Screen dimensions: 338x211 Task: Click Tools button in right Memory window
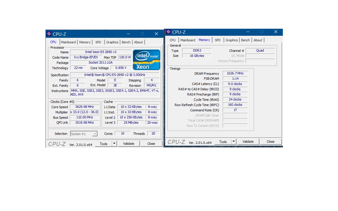point(223,142)
